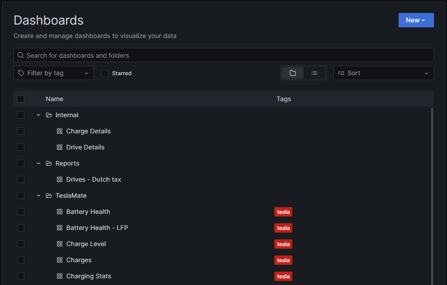Viewport: 447px width, 285px height.
Task: Open the Filter by tag dropdown
Action: (54, 73)
